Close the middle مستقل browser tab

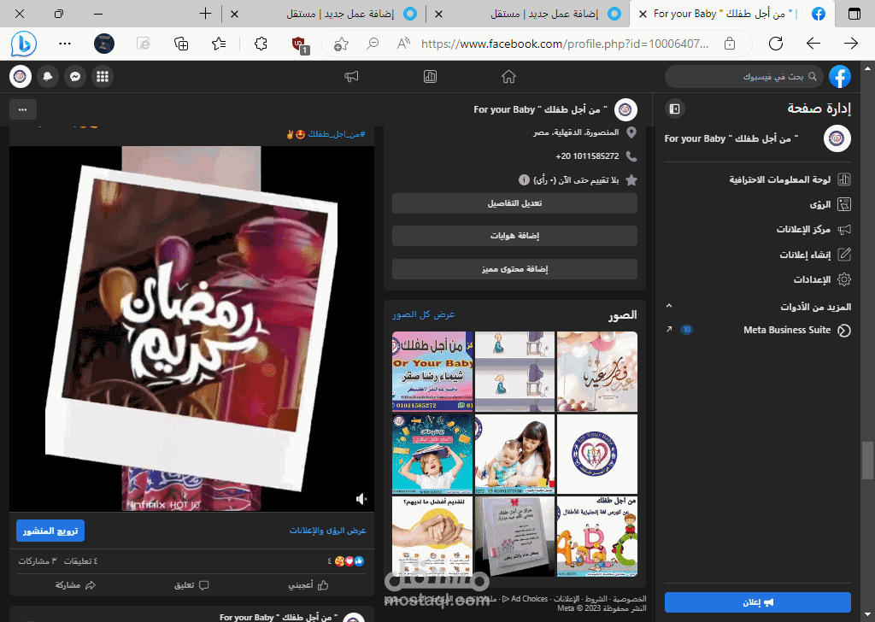(x=438, y=14)
